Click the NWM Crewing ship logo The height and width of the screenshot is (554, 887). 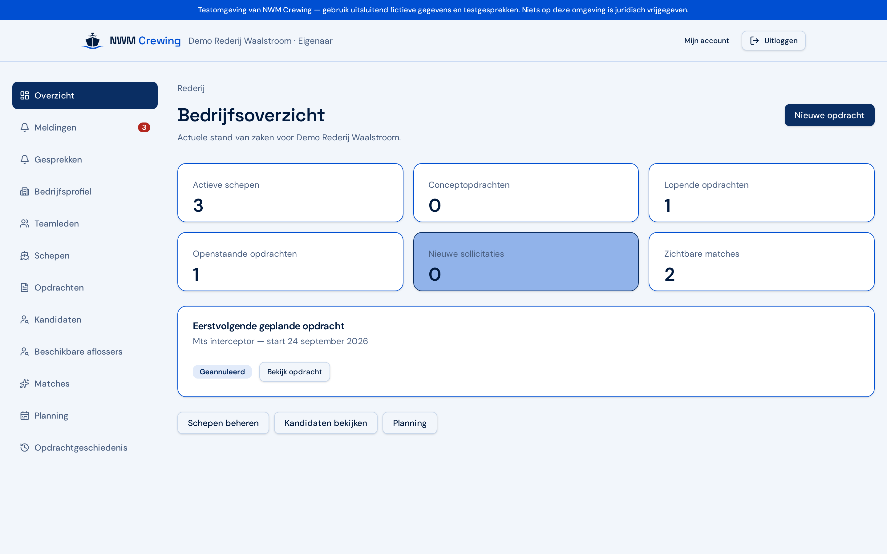[92, 41]
